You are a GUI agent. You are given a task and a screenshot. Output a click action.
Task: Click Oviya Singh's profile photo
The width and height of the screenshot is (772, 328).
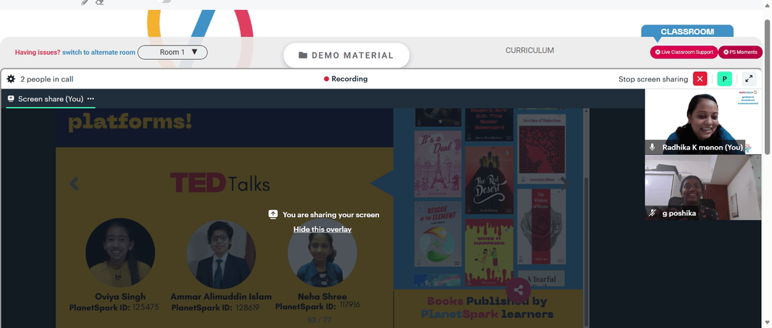pos(120,253)
